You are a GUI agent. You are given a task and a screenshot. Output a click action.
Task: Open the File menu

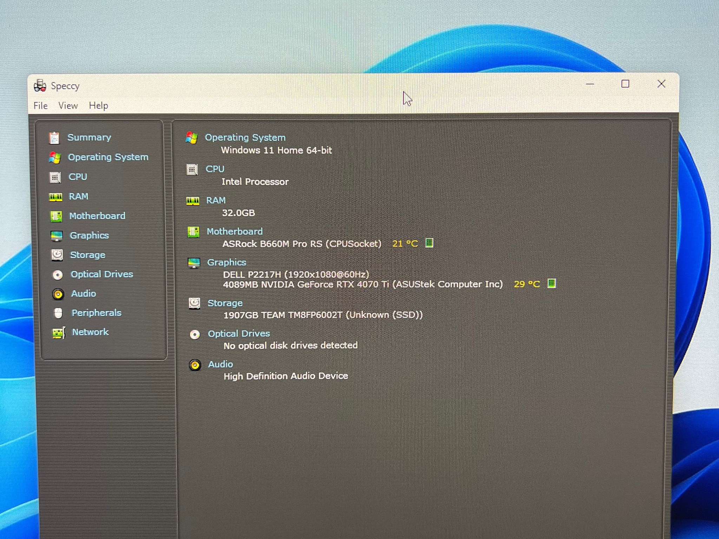pyautogui.click(x=40, y=106)
